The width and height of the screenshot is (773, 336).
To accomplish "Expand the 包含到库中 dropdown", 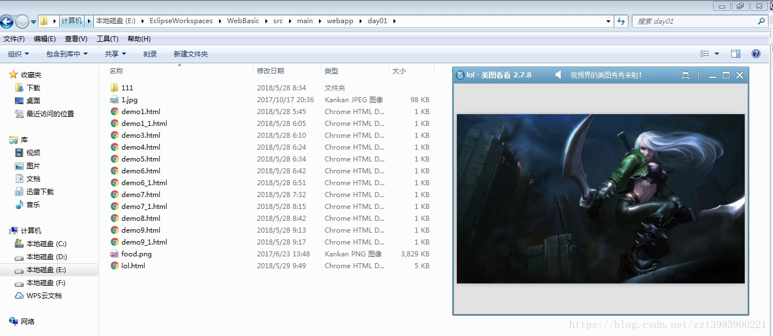I will pyautogui.click(x=67, y=54).
